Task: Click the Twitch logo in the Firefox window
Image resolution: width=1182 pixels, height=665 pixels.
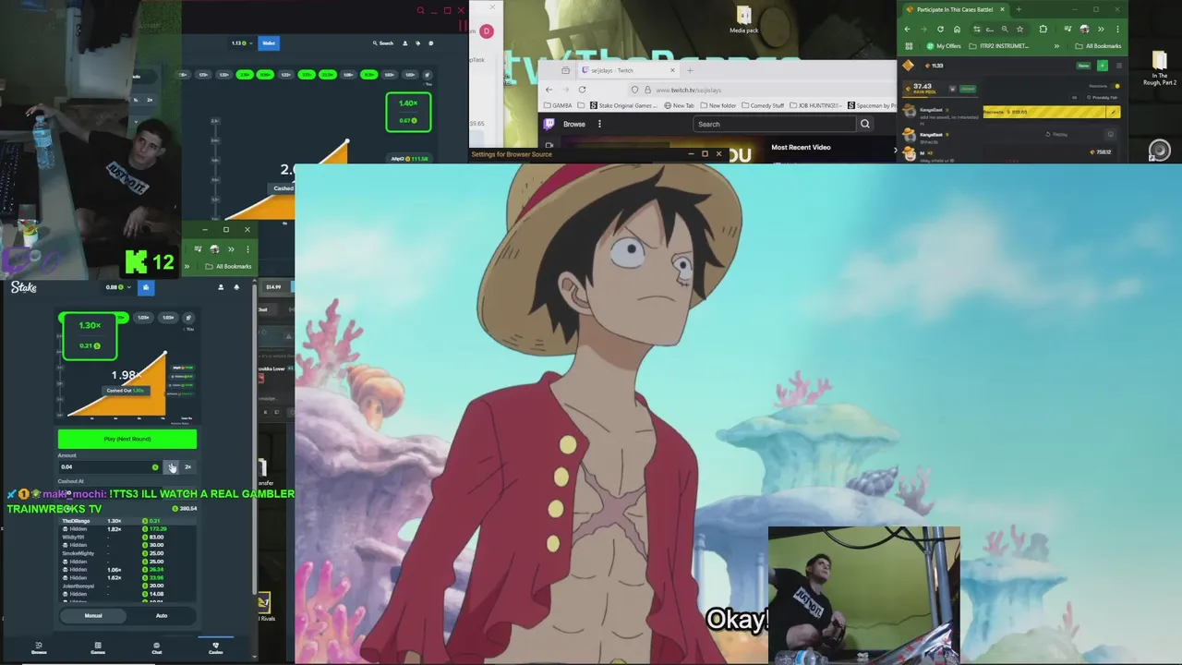Action: pos(549,124)
